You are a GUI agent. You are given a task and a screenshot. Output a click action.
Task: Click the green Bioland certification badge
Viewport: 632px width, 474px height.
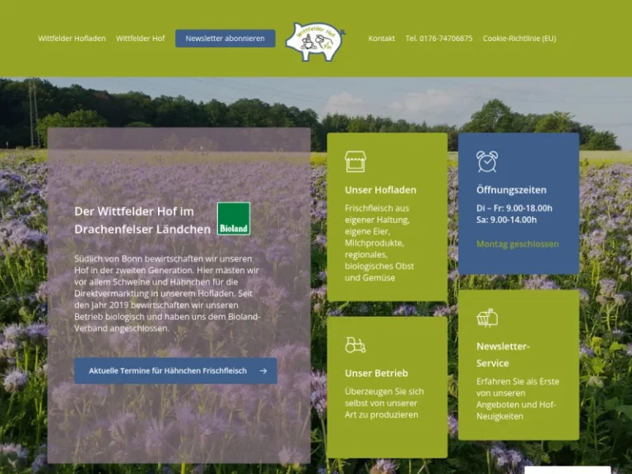234,219
